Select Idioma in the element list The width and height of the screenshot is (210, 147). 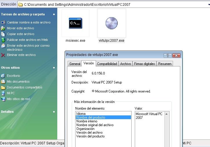(x=103, y=114)
